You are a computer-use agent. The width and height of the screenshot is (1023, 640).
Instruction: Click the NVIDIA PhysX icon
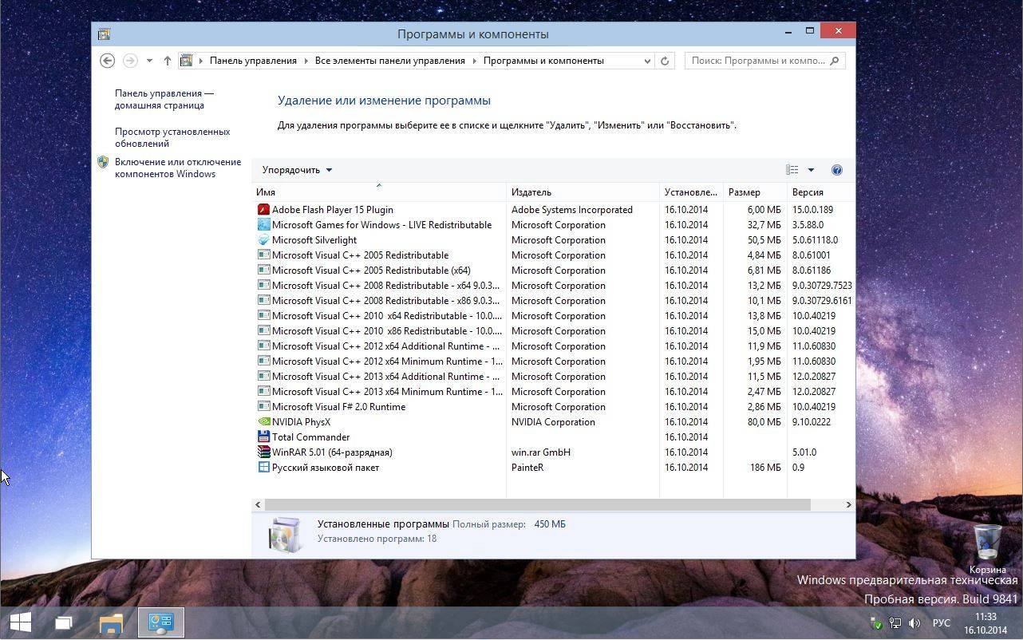coord(263,422)
